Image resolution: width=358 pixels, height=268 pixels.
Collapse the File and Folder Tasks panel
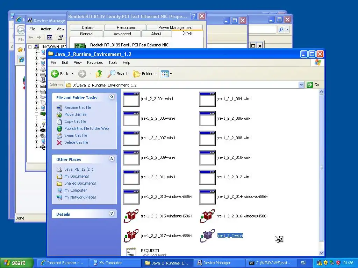tap(112, 97)
